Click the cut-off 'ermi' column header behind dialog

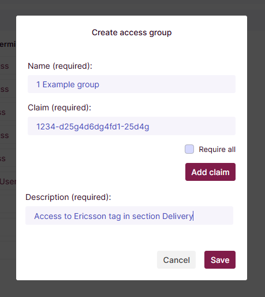(x=8, y=44)
